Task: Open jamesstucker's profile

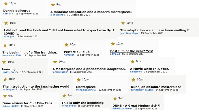Action: 60,72
